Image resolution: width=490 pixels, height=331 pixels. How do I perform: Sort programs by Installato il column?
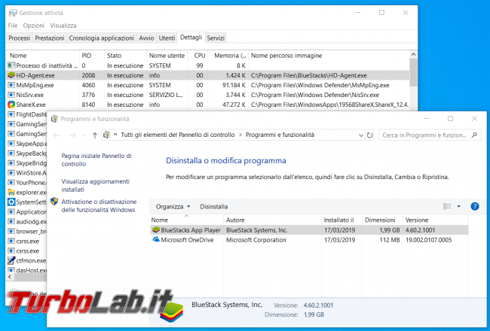point(341,220)
